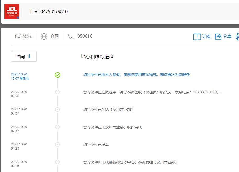This screenshot has width=239, height=172.
Task: Click the 京东物流 carrier name
Action: 23,36
